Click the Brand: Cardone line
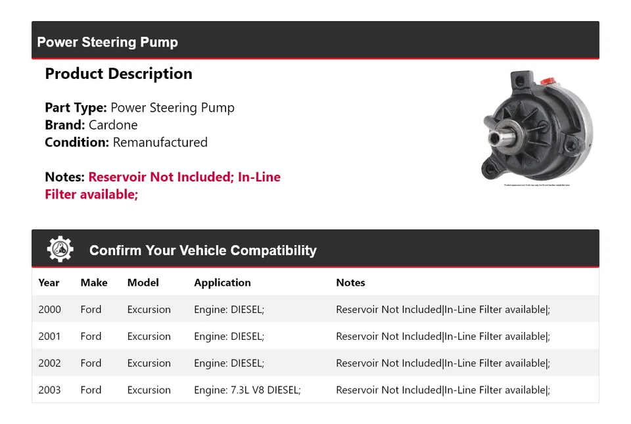The image size is (631, 424). coord(91,125)
